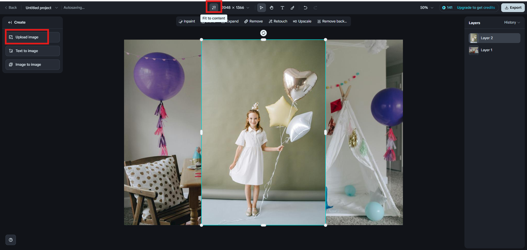The height and width of the screenshot is (250, 527).
Task: Choose Remove background tool
Action: click(x=332, y=21)
